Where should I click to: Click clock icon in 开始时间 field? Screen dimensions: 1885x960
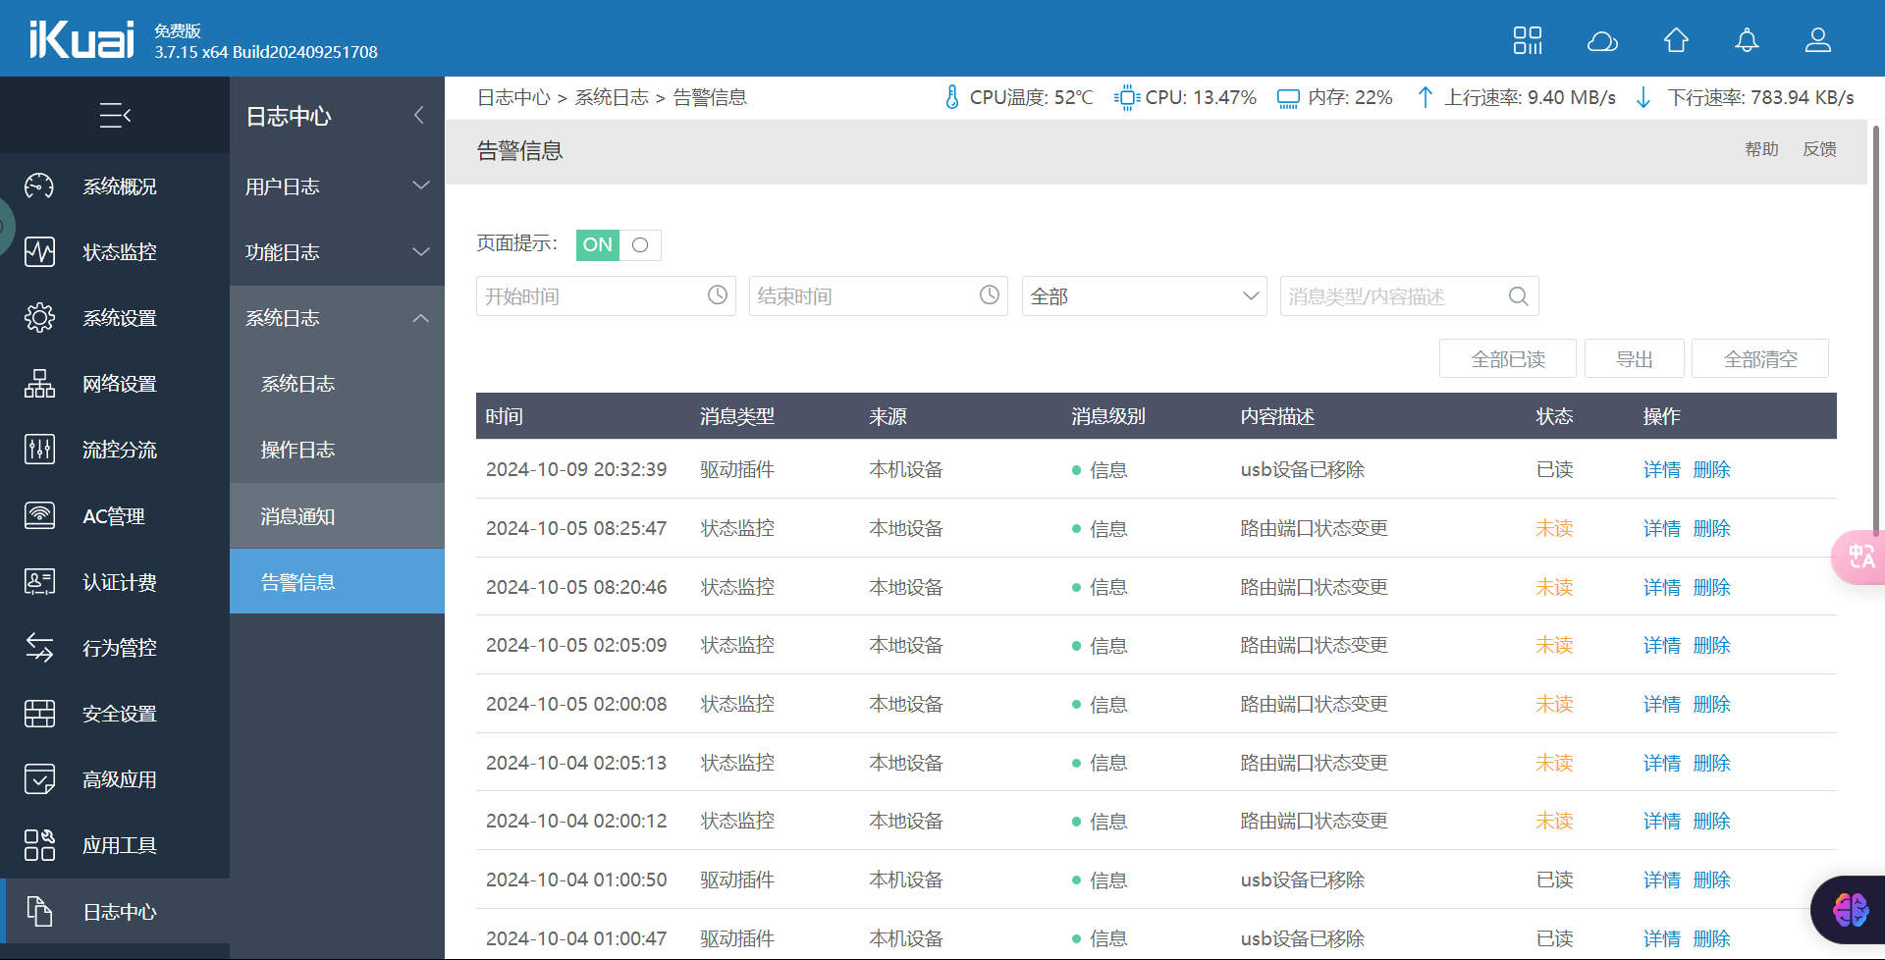(x=718, y=295)
